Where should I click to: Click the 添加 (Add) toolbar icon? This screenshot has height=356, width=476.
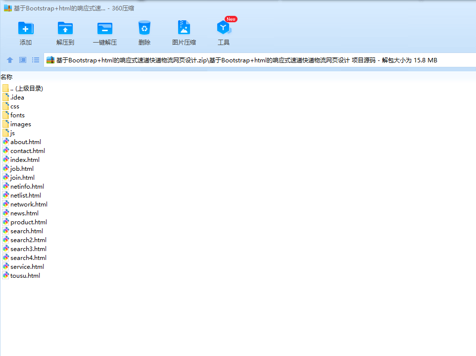(x=26, y=28)
